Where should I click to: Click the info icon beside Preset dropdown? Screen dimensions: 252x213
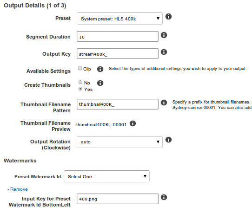(168, 17)
